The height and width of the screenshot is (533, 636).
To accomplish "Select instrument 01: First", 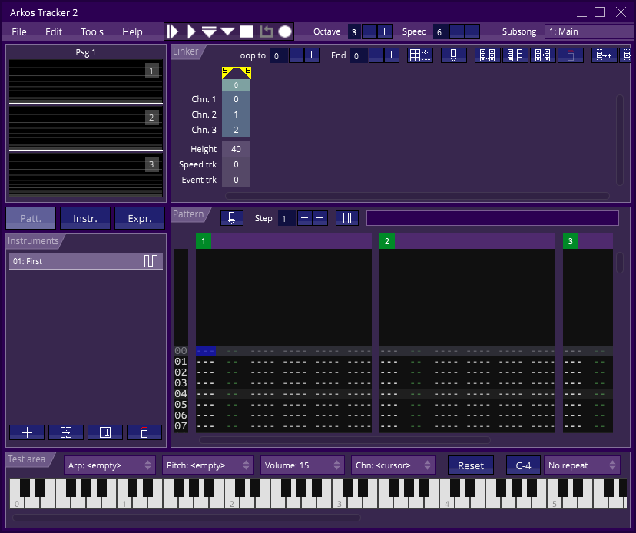I will [x=86, y=261].
